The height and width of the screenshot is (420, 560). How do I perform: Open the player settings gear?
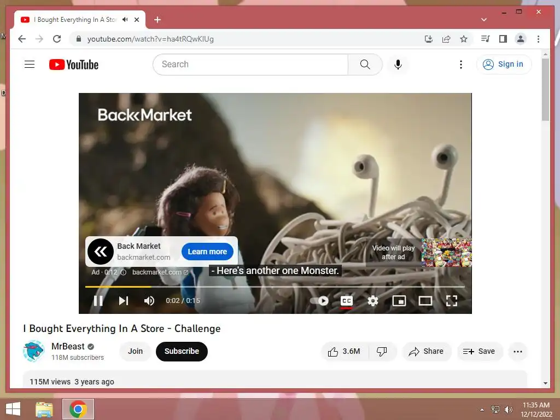click(373, 301)
